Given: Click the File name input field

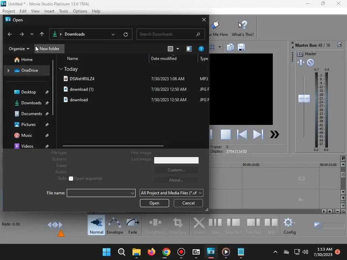Looking at the screenshot, I should point(99,193).
